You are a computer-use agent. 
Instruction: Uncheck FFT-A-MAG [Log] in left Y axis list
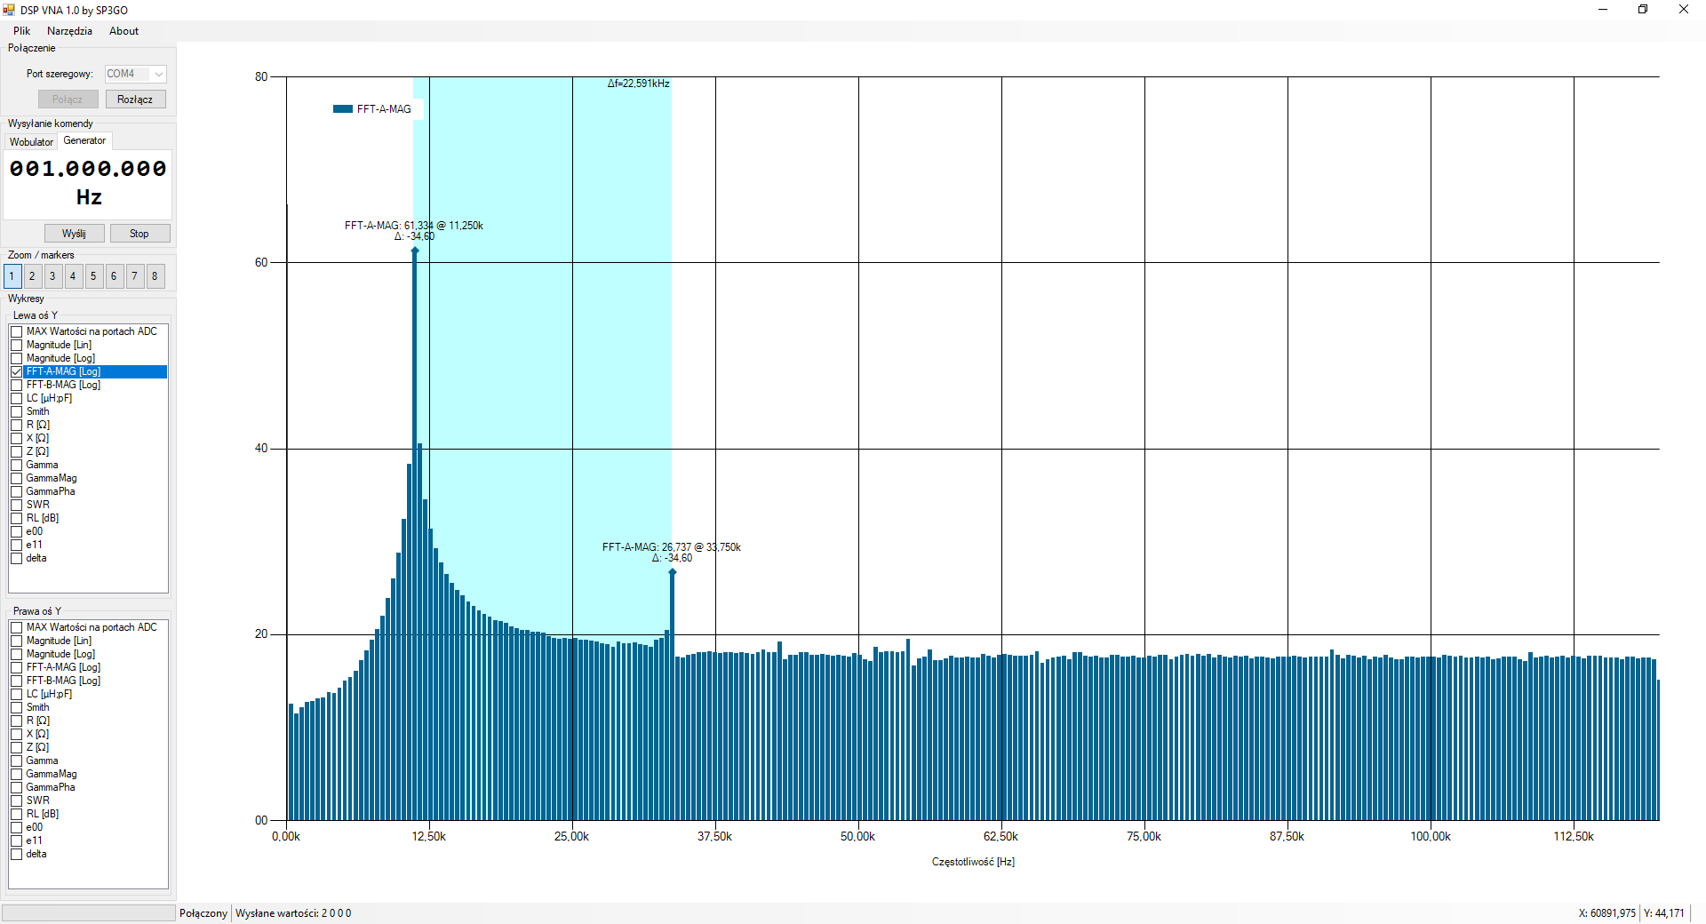[17, 371]
